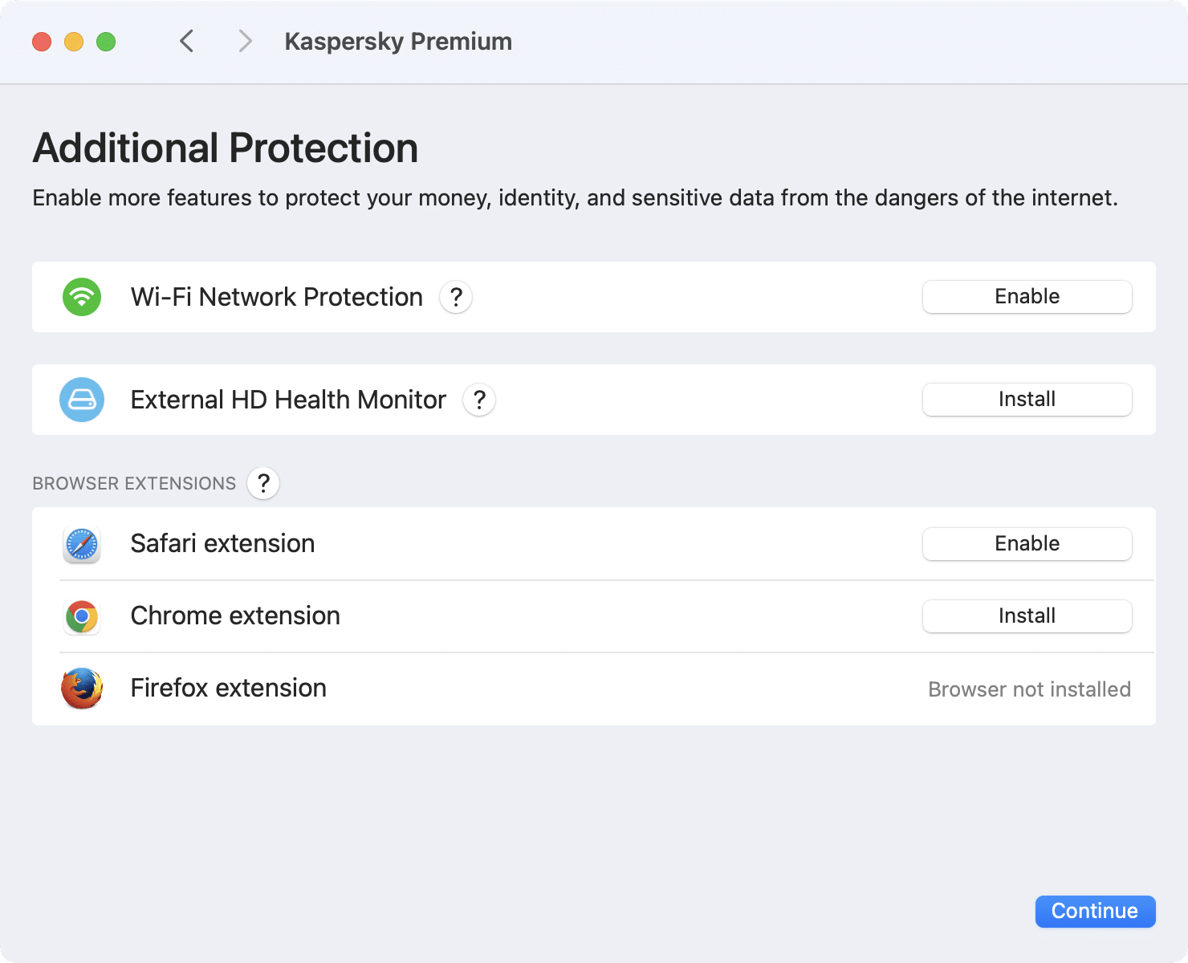This screenshot has width=1188, height=963.
Task: Click the Firefox extension icon
Action: [81, 689]
